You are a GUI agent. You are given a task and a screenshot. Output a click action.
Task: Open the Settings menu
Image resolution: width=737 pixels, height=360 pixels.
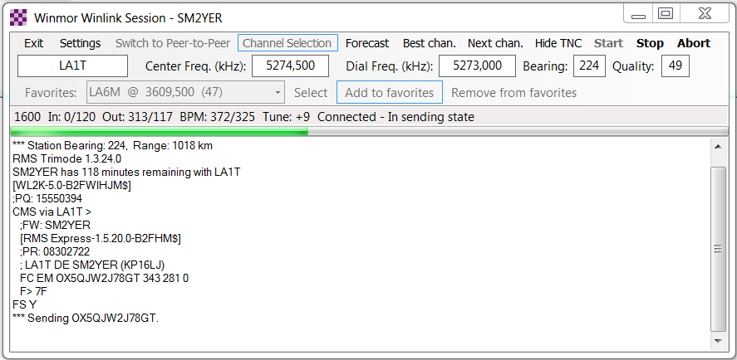81,43
